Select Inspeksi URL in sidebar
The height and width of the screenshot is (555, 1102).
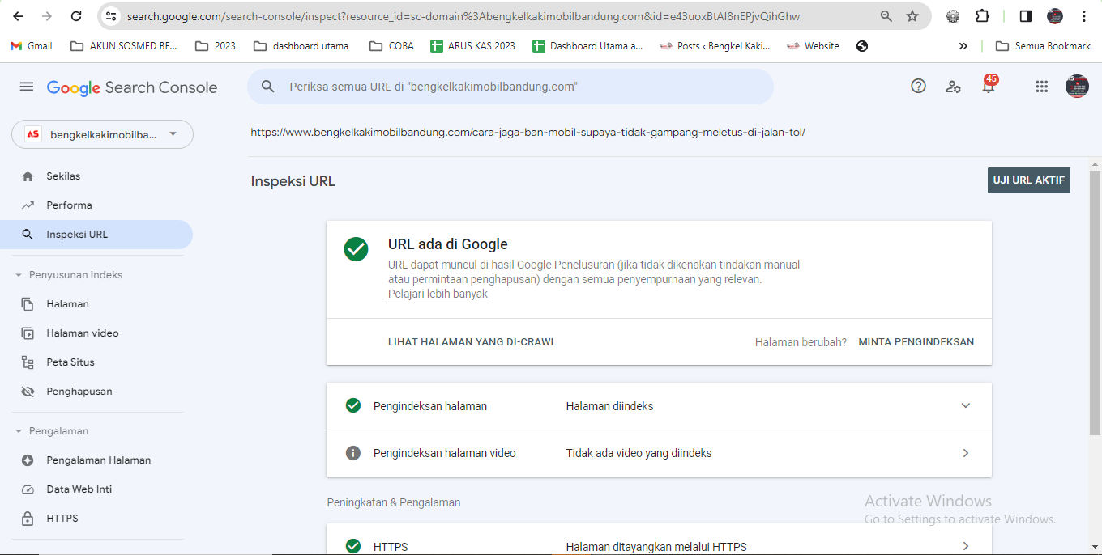tap(96, 235)
